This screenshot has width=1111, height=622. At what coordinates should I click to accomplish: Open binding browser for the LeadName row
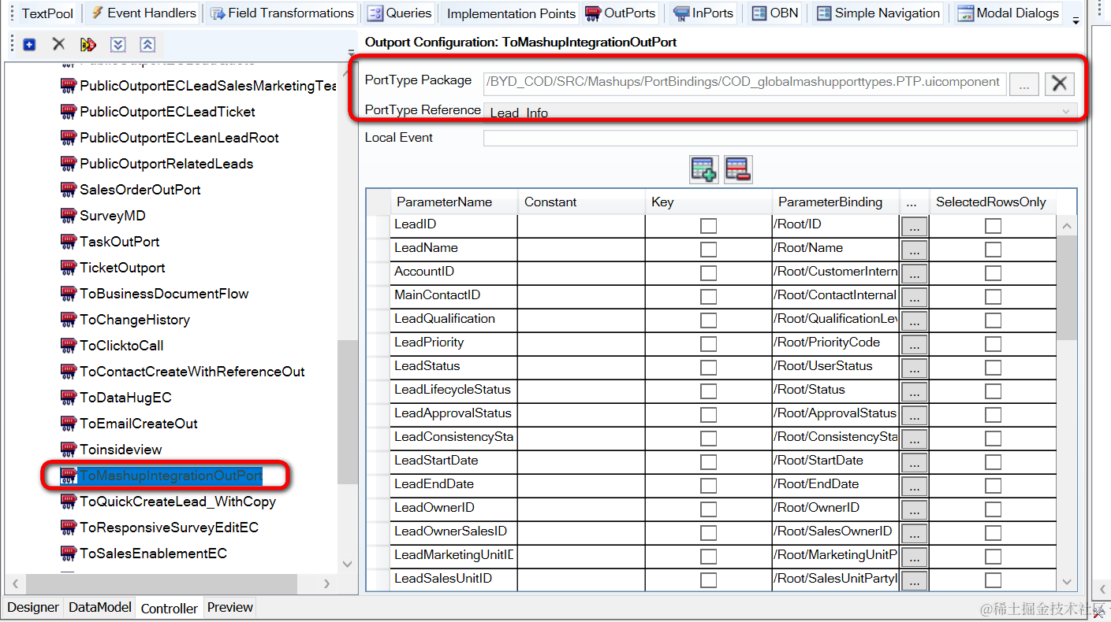914,250
